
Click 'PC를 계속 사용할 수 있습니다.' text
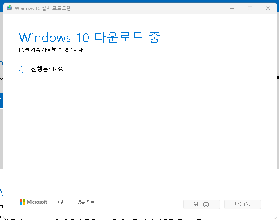[51, 50]
